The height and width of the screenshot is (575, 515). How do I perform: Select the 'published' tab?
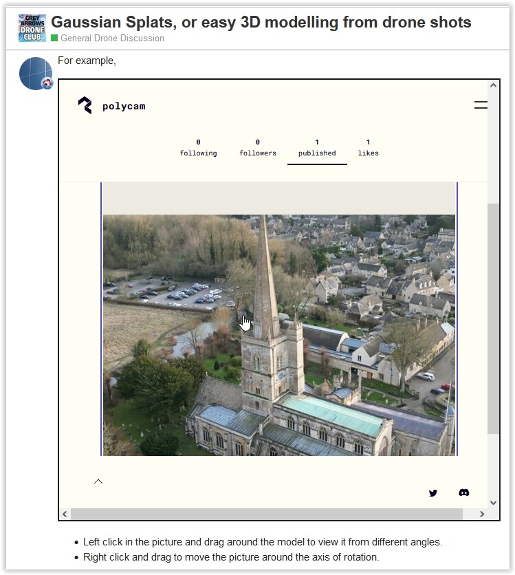coord(317,148)
